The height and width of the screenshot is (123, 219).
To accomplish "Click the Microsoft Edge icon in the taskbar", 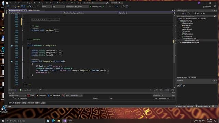I will coord(53,121).
